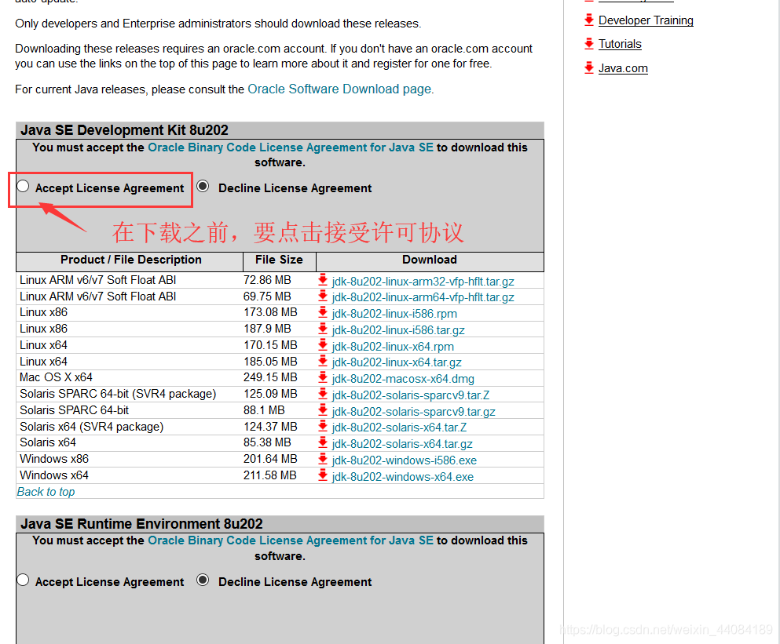Click download icon beside jdk-8u202-linux-arm32-vfp-hflt.tar.gz
The width and height of the screenshot is (780, 644).
tap(323, 280)
